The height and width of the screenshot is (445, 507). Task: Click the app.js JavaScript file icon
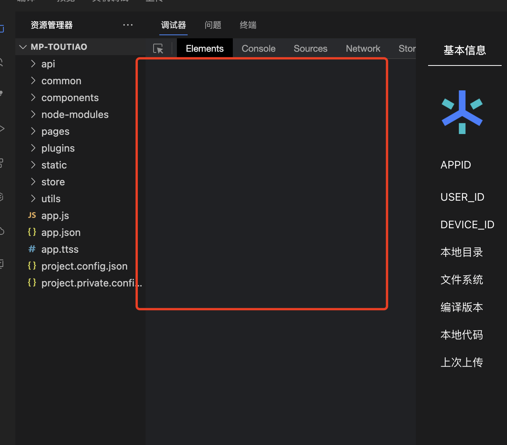click(x=32, y=216)
